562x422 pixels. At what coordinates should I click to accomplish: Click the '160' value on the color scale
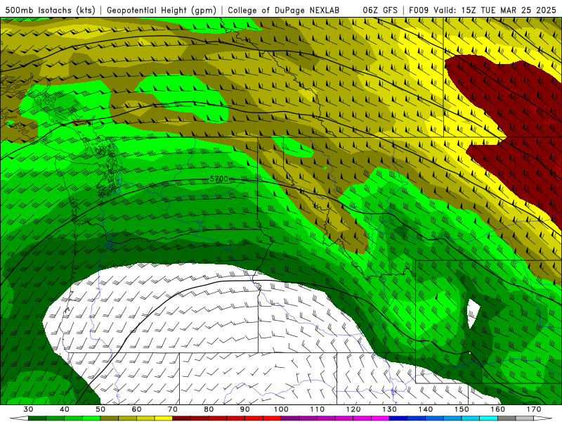point(497,409)
